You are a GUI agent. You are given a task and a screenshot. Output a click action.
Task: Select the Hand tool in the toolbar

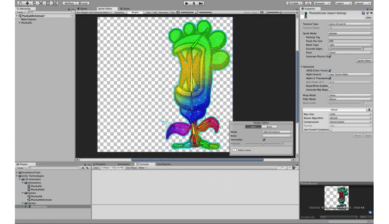tap(21, 3)
